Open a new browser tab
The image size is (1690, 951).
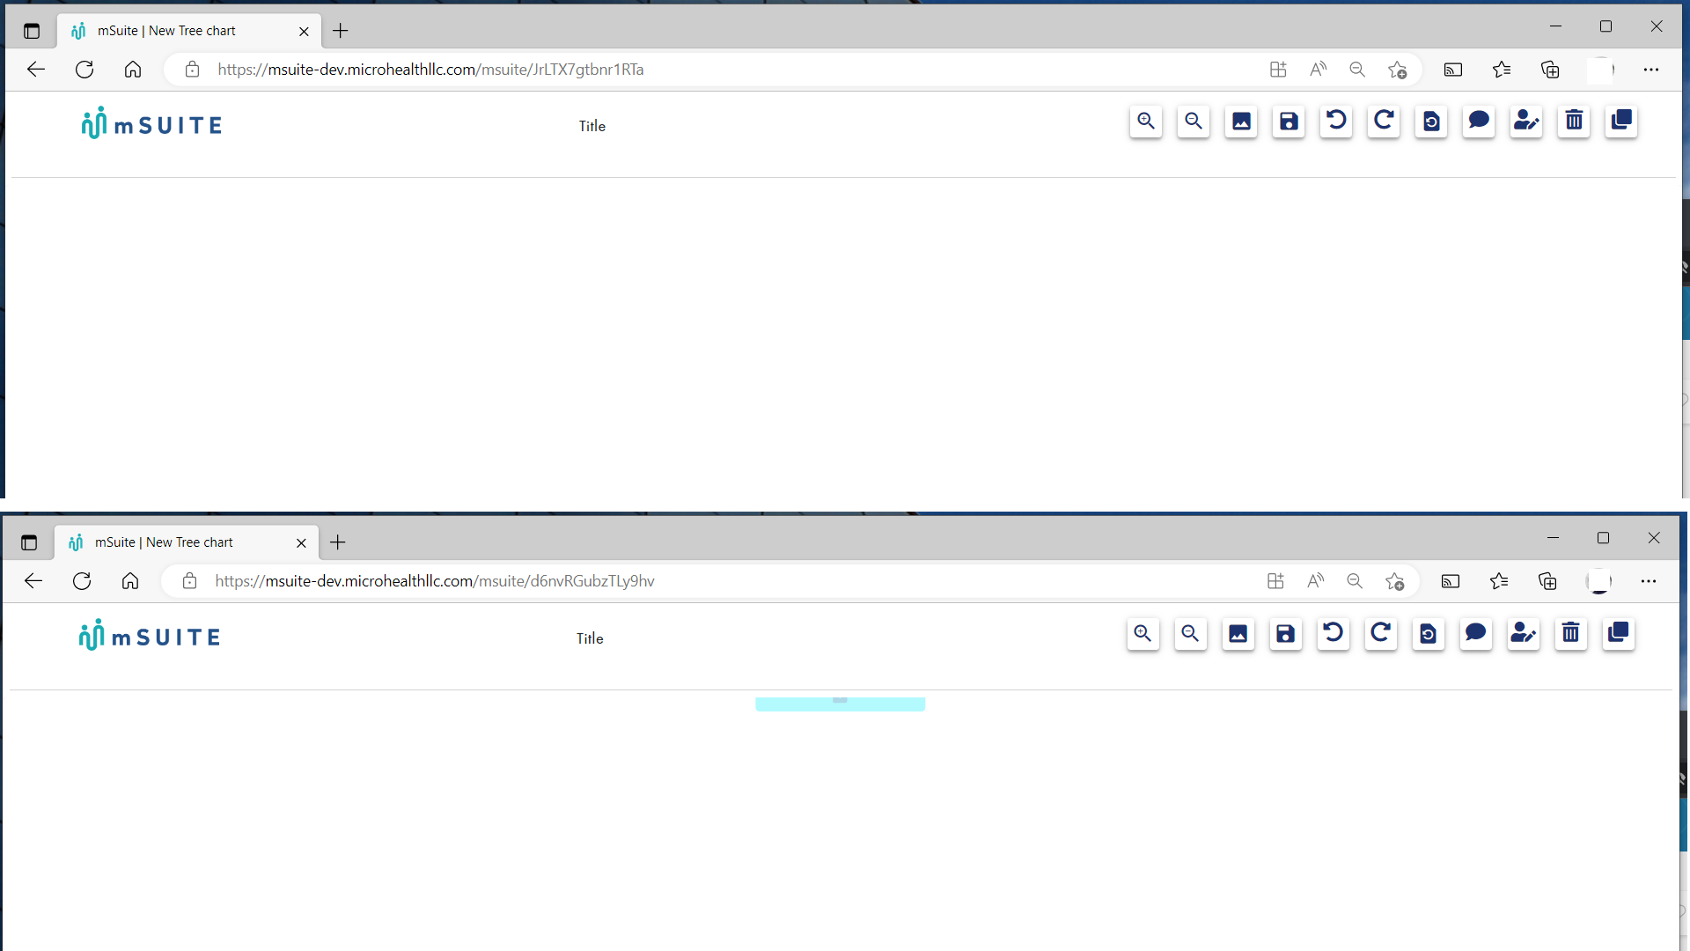tap(341, 31)
